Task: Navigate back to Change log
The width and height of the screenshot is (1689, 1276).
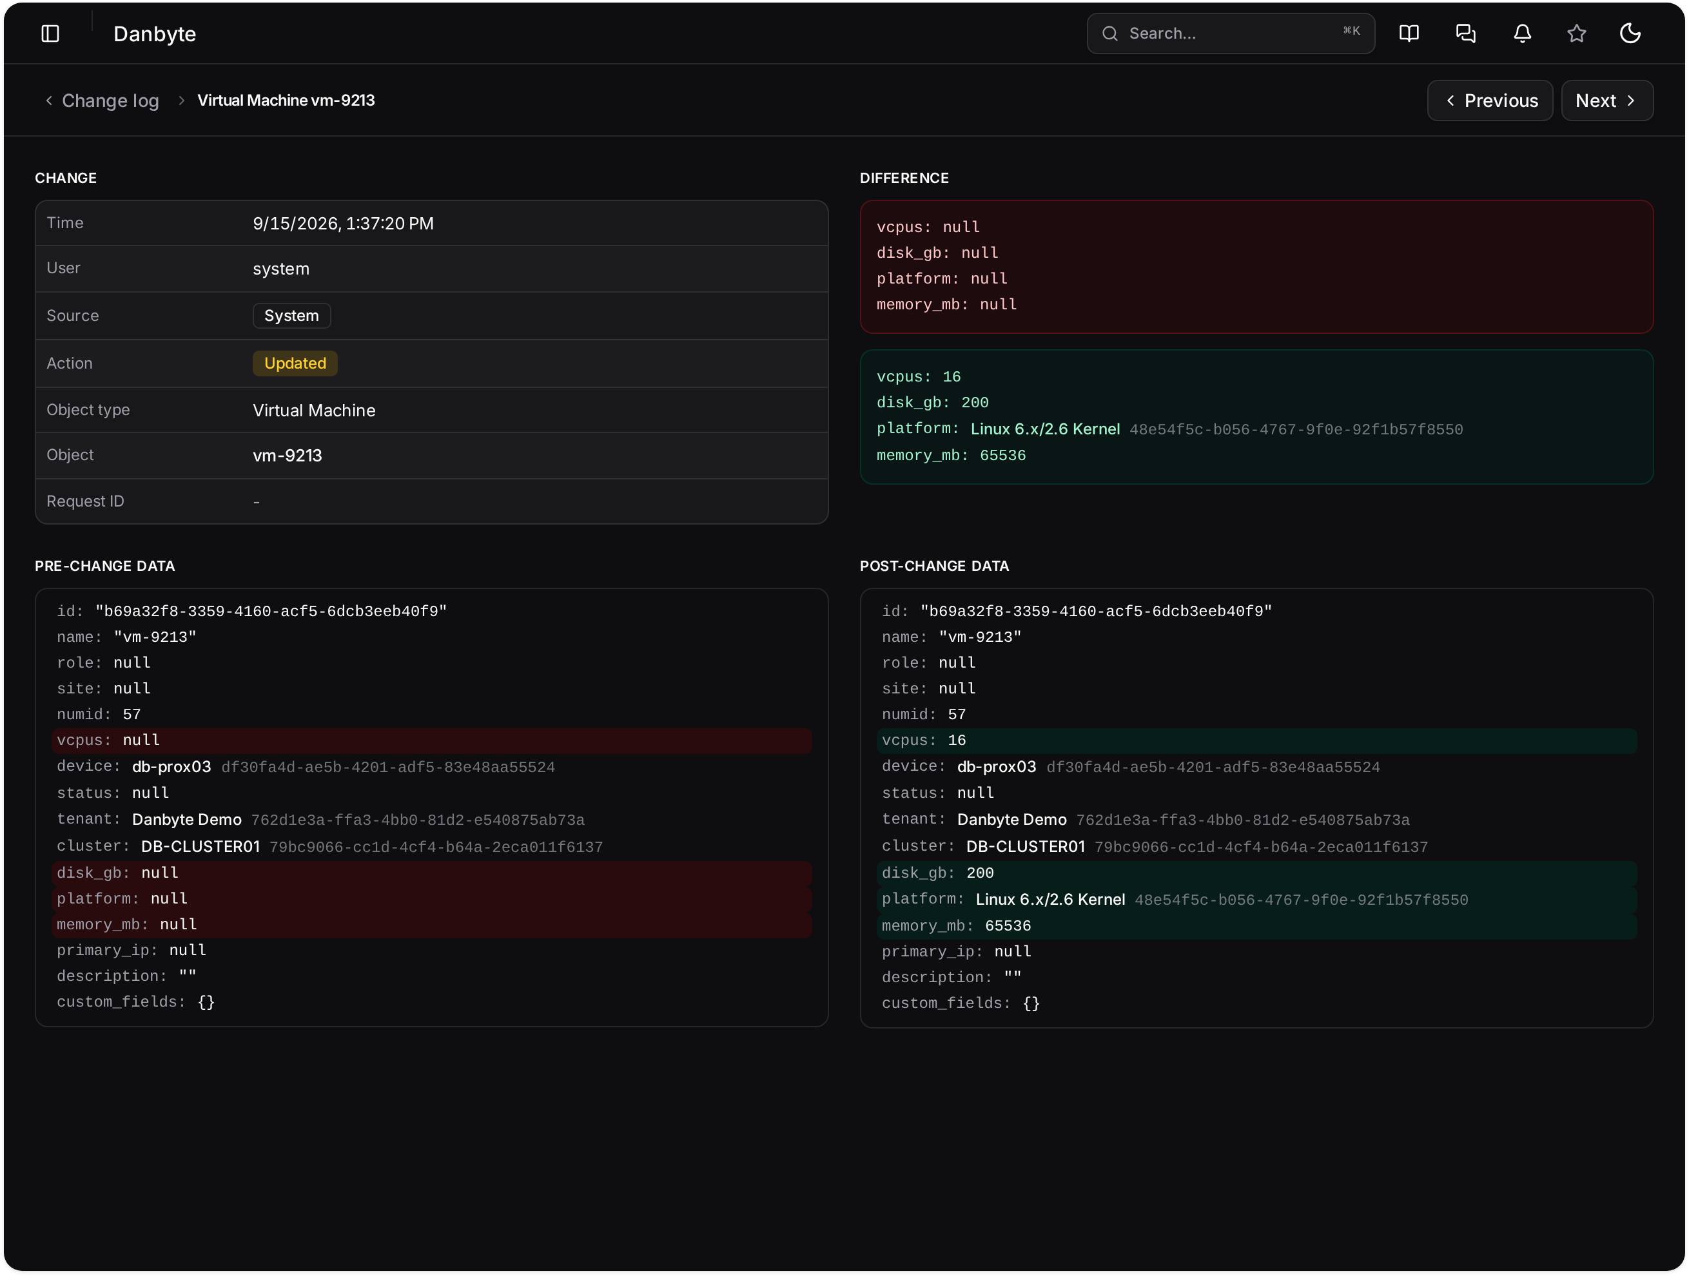Action: 110,101
